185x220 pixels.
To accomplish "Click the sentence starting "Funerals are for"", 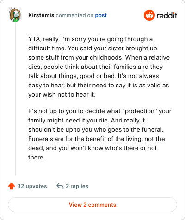I will point(97,143).
